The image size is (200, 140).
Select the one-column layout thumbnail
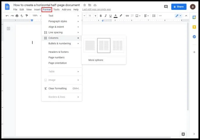[x=90, y=46]
